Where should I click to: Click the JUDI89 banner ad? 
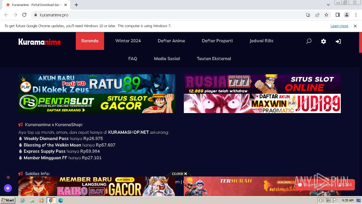262,103
